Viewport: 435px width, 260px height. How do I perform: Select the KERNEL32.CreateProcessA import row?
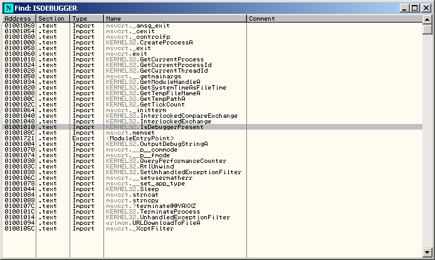pos(149,43)
